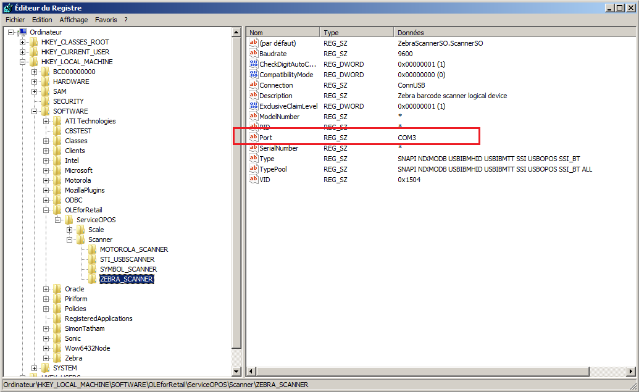Expand the HKEY_CLASSES_ROOT node
The image size is (639, 392).
[x=23, y=42]
